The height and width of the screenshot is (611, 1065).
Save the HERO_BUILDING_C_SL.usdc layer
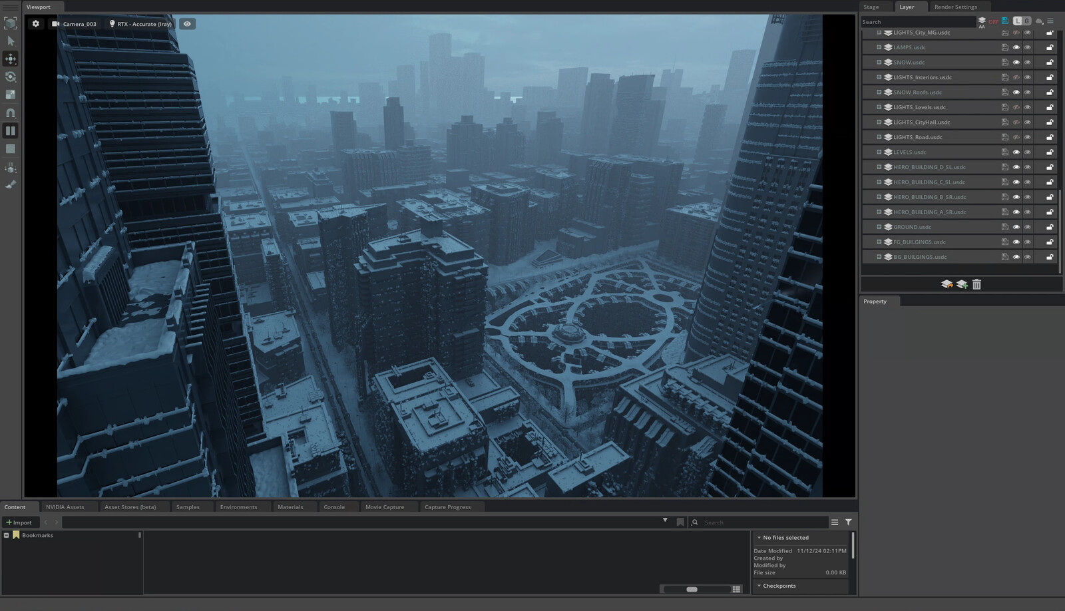tap(1005, 182)
